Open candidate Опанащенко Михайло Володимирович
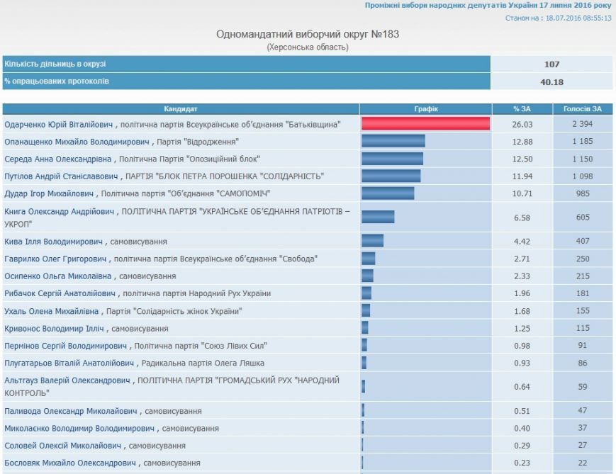 click(77, 142)
